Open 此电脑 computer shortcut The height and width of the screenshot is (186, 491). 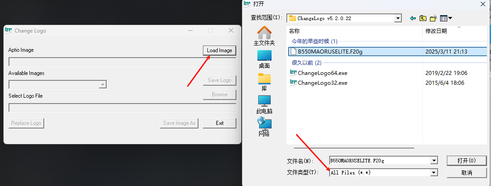pyautogui.click(x=264, y=105)
